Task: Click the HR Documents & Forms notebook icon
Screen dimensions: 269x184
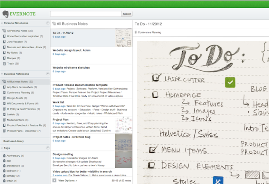Action: coord(4,103)
